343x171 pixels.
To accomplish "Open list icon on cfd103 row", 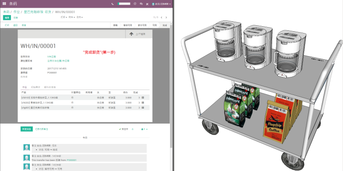I will click(x=143, y=97).
